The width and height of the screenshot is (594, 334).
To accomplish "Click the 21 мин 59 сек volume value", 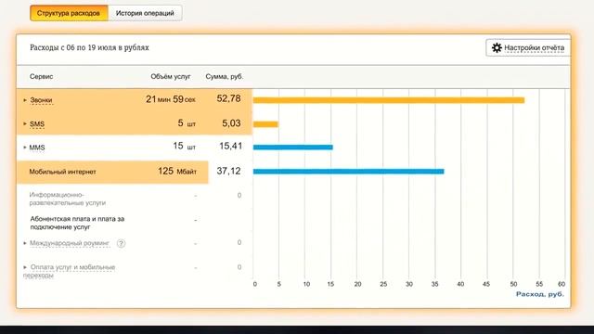I will (171, 99).
